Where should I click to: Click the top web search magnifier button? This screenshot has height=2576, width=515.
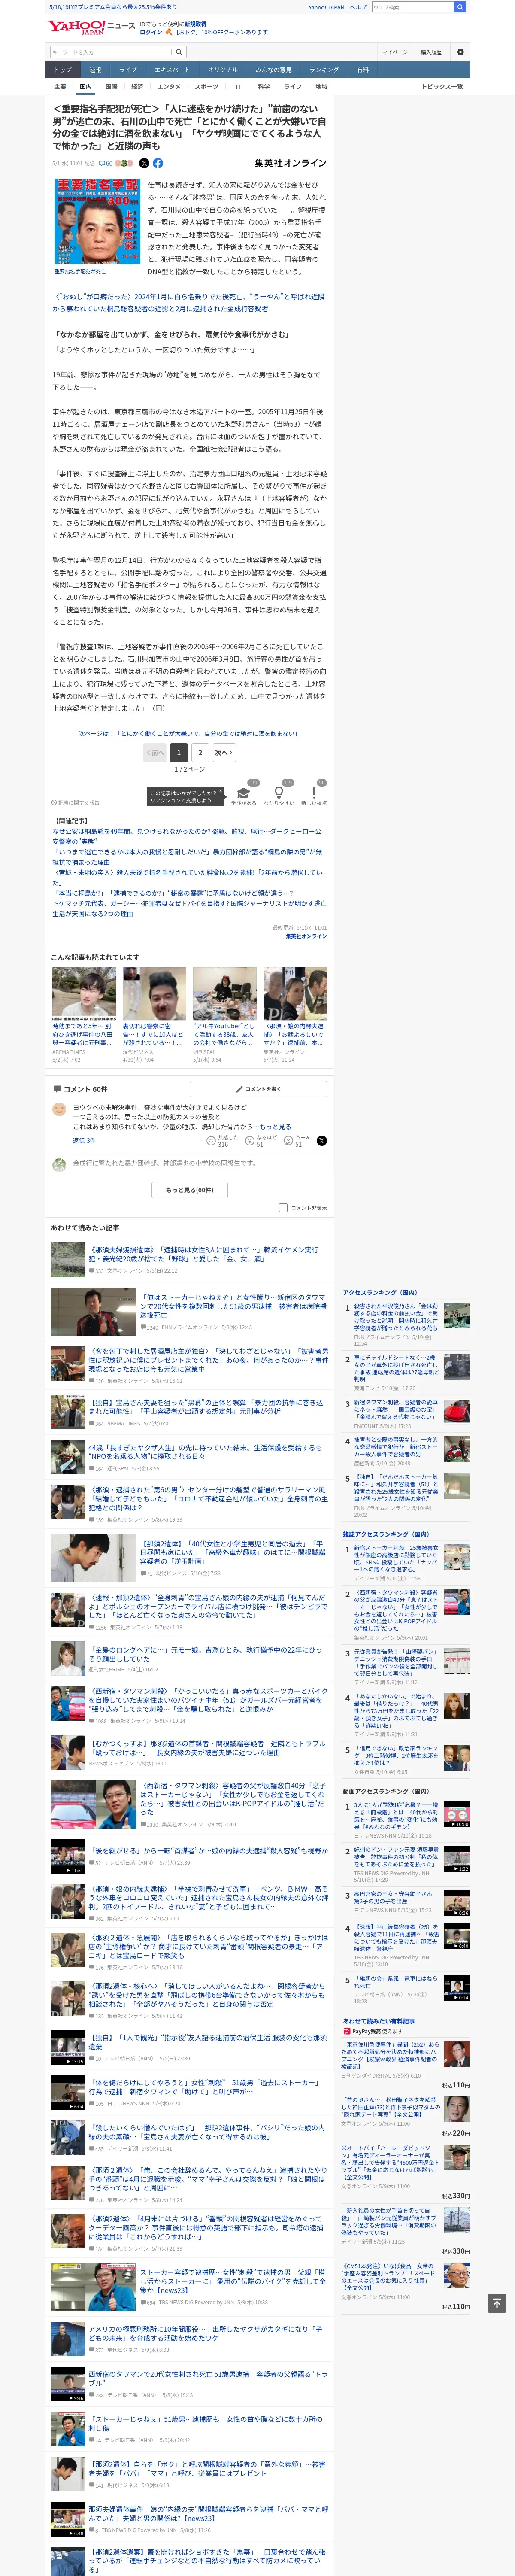(460, 7)
